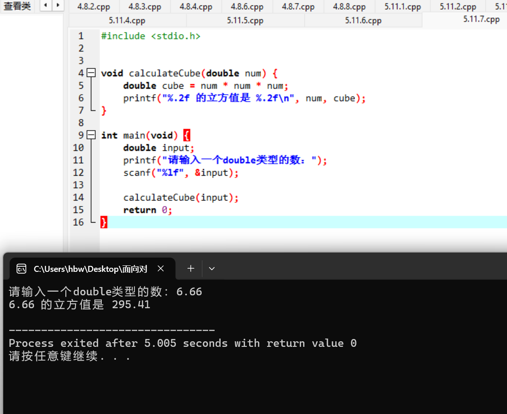The height and width of the screenshot is (414, 507).
Task: Click the left arrow to scroll side panel tabs
Action: click(x=46, y=5)
